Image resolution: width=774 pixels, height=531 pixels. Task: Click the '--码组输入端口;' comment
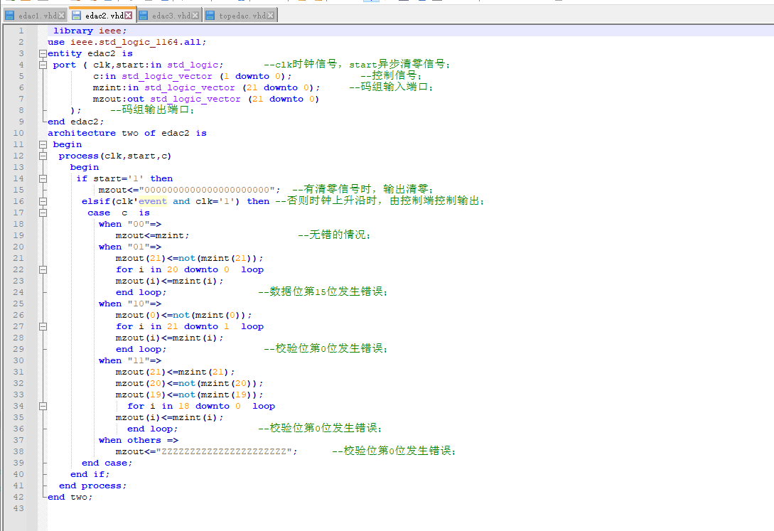391,87
